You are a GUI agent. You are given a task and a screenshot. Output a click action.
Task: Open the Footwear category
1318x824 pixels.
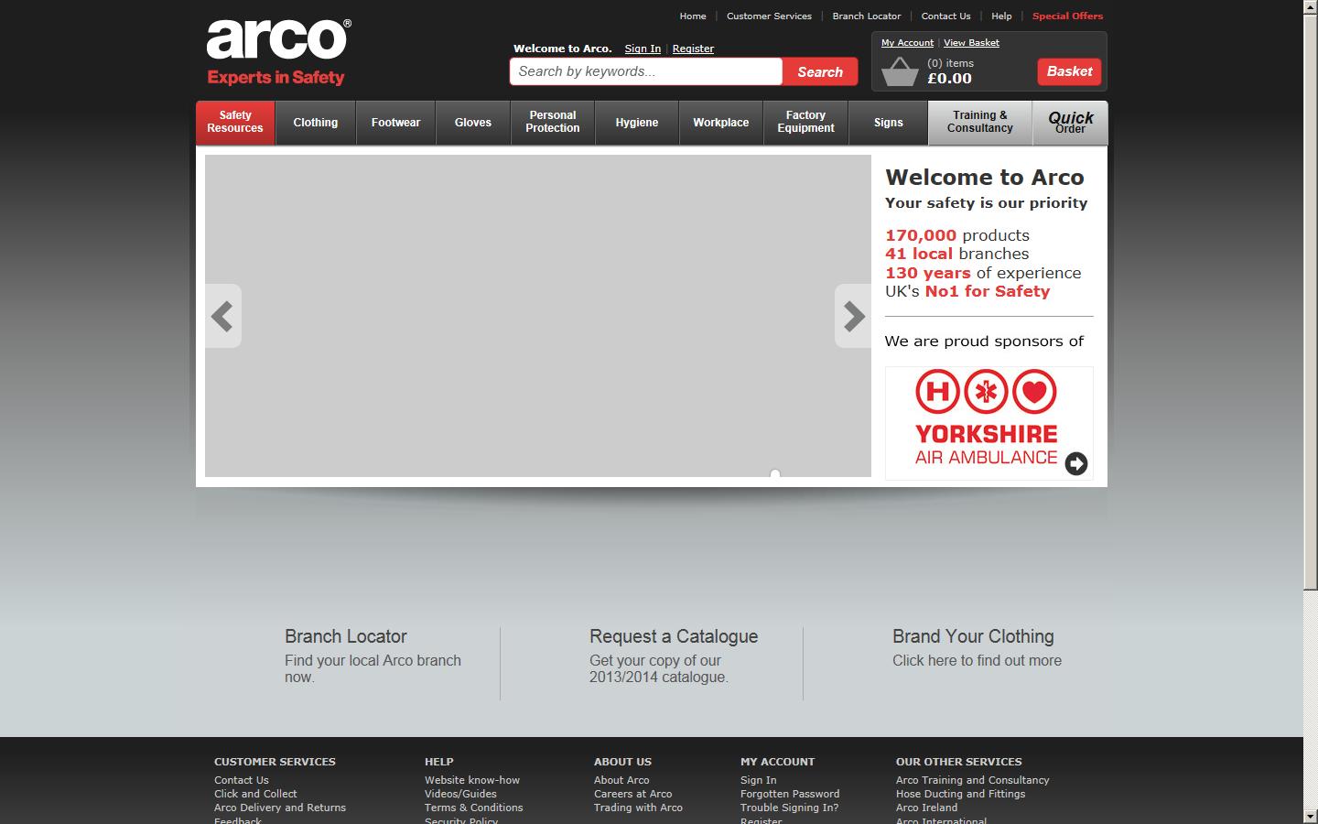[395, 122]
